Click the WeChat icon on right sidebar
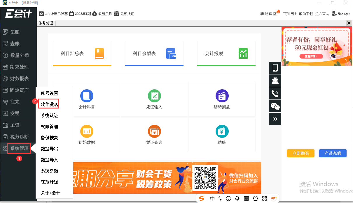Image resolution: width=353 pixels, height=203 pixels. [275, 106]
